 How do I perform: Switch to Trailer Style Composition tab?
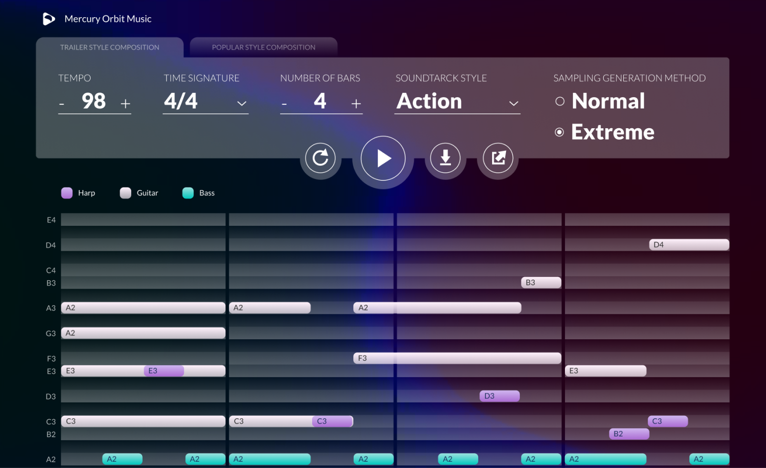[x=110, y=47]
